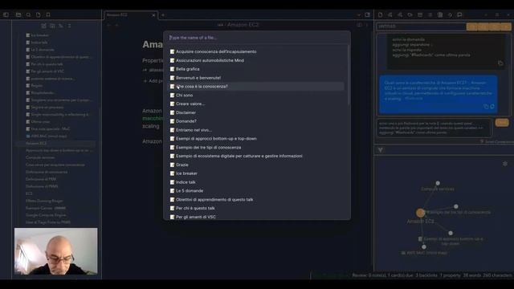Select 'Google Compute Engine' in file explorer

coord(46,215)
